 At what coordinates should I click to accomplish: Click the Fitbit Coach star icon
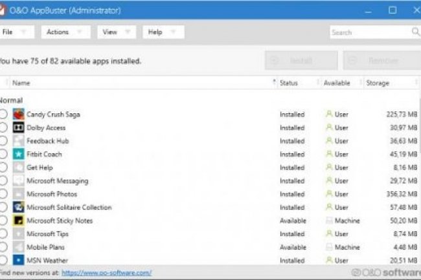pyautogui.click(x=19, y=155)
